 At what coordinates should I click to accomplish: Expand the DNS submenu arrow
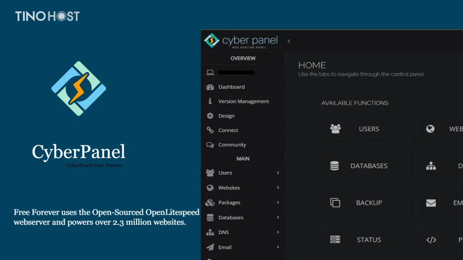[x=278, y=232]
